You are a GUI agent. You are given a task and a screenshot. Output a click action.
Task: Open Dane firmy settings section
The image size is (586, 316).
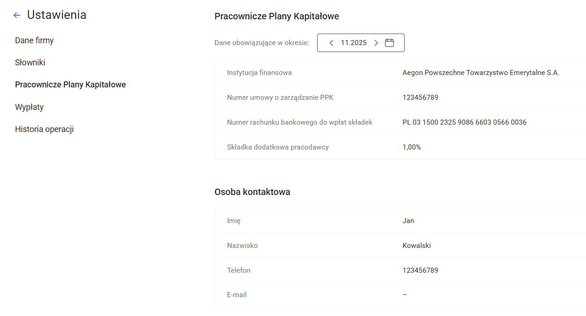point(34,40)
